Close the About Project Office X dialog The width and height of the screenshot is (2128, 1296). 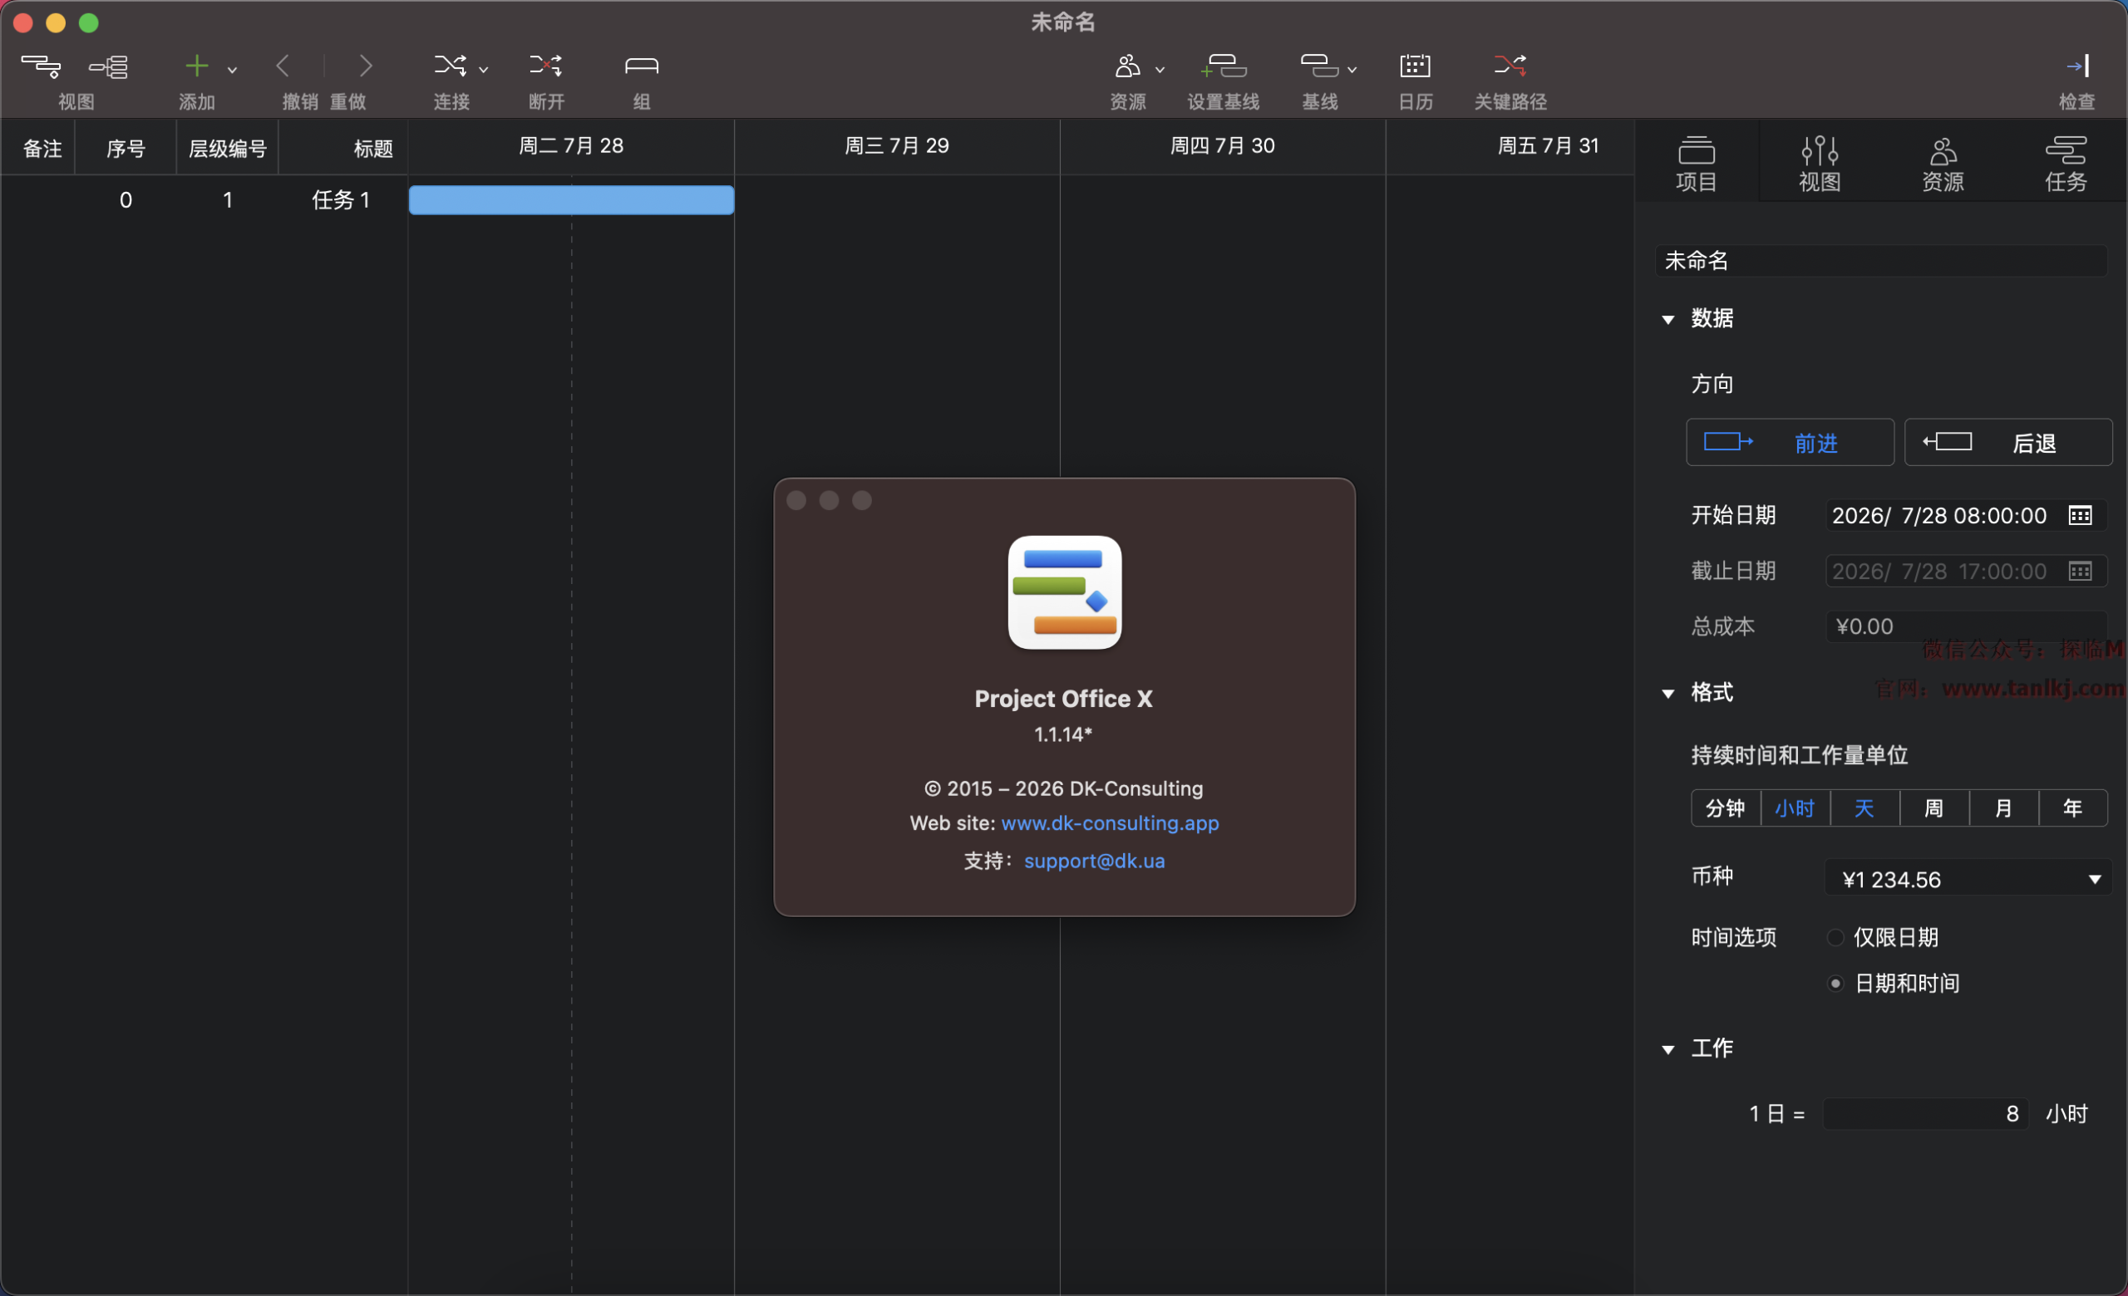tap(796, 500)
